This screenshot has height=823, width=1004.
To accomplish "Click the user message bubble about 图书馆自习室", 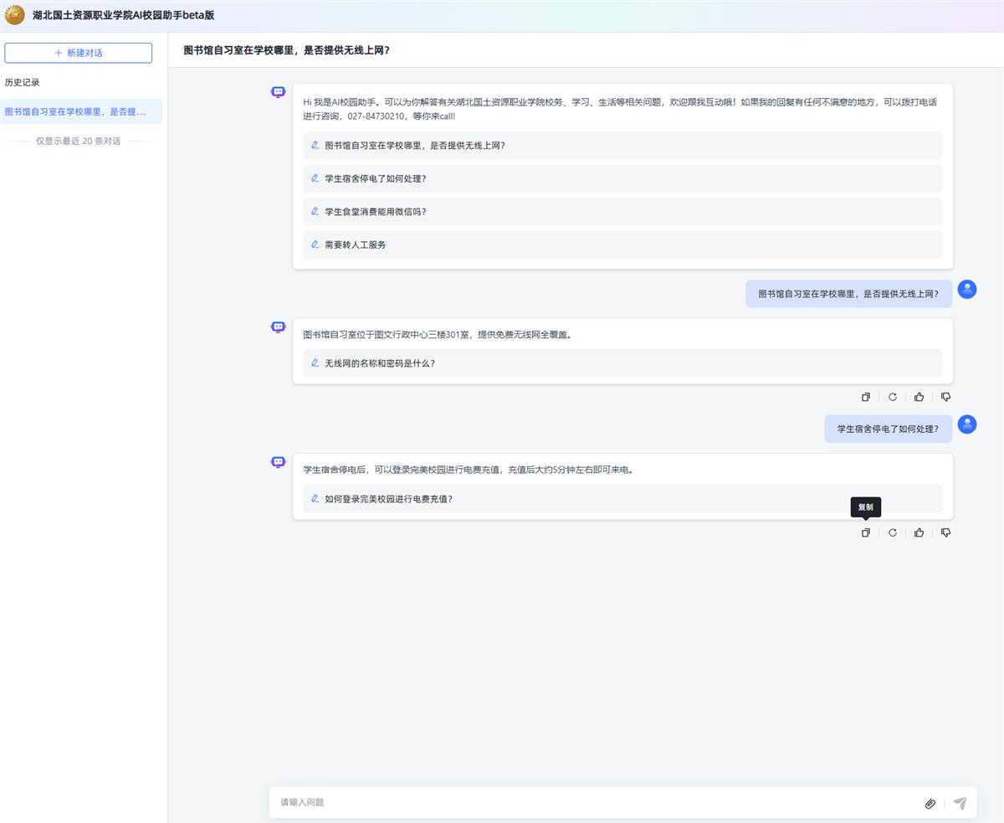I will tap(848, 294).
